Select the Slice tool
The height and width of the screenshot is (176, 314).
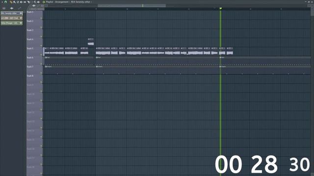click(28, 2)
